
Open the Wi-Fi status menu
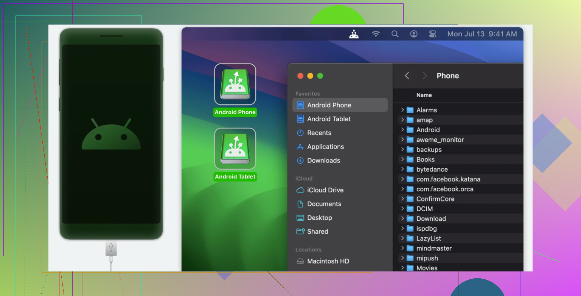pos(376,34)
